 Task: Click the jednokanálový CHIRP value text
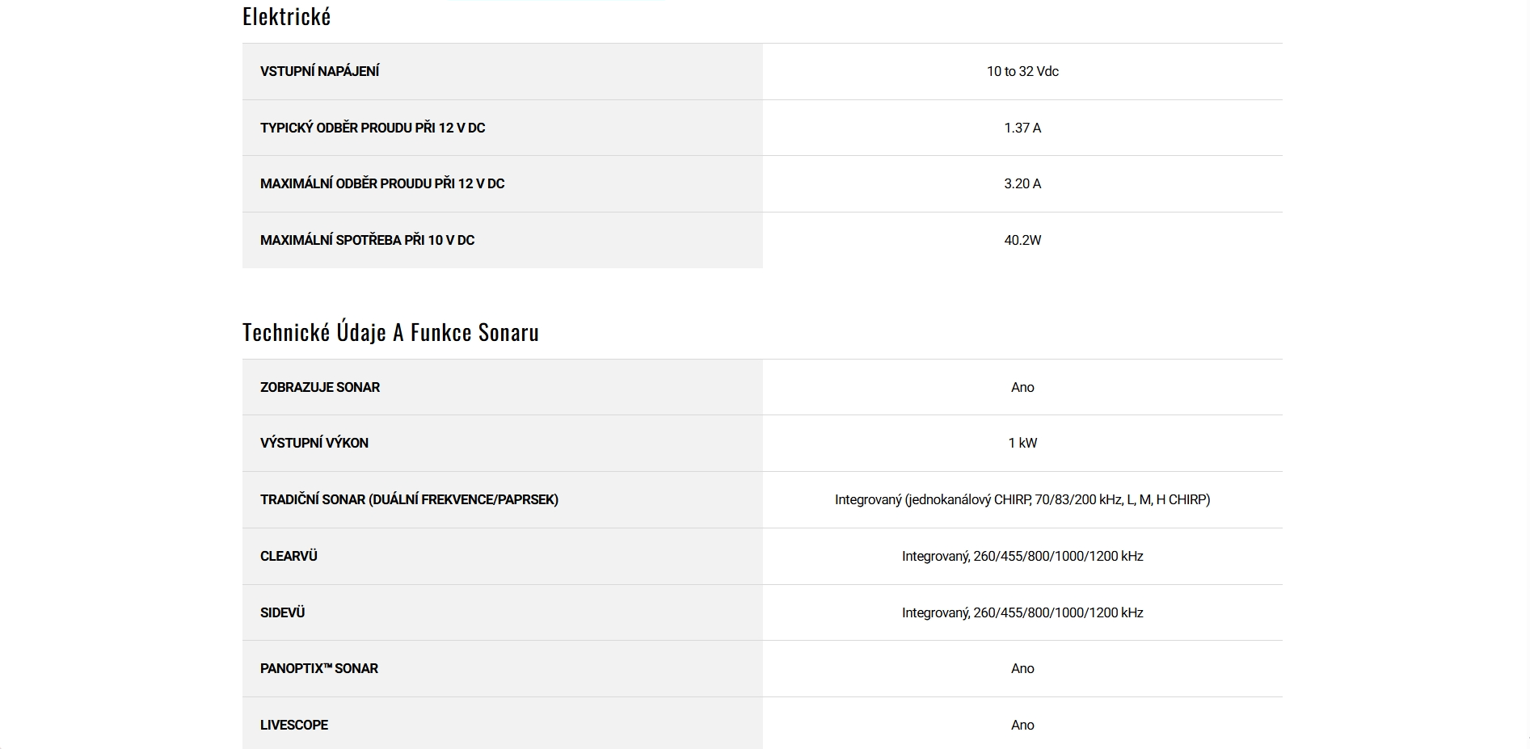[x=1022, y=499]
